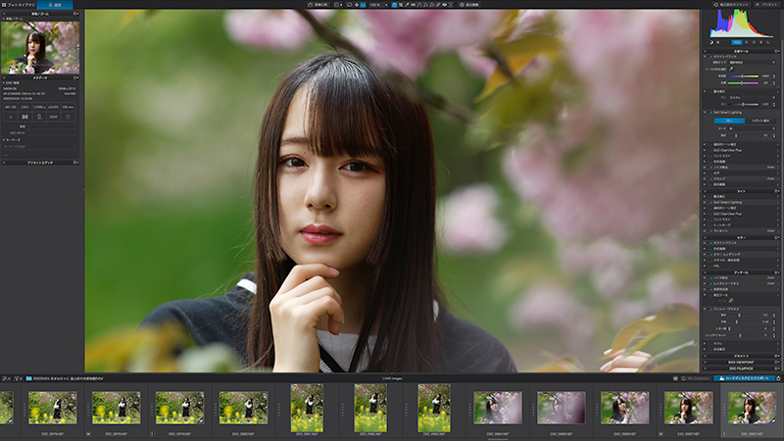This screenshot has height=441, width=784.
Task: Select the horizon tool icon
Action: pyautogui.click(x=413, y=5)
